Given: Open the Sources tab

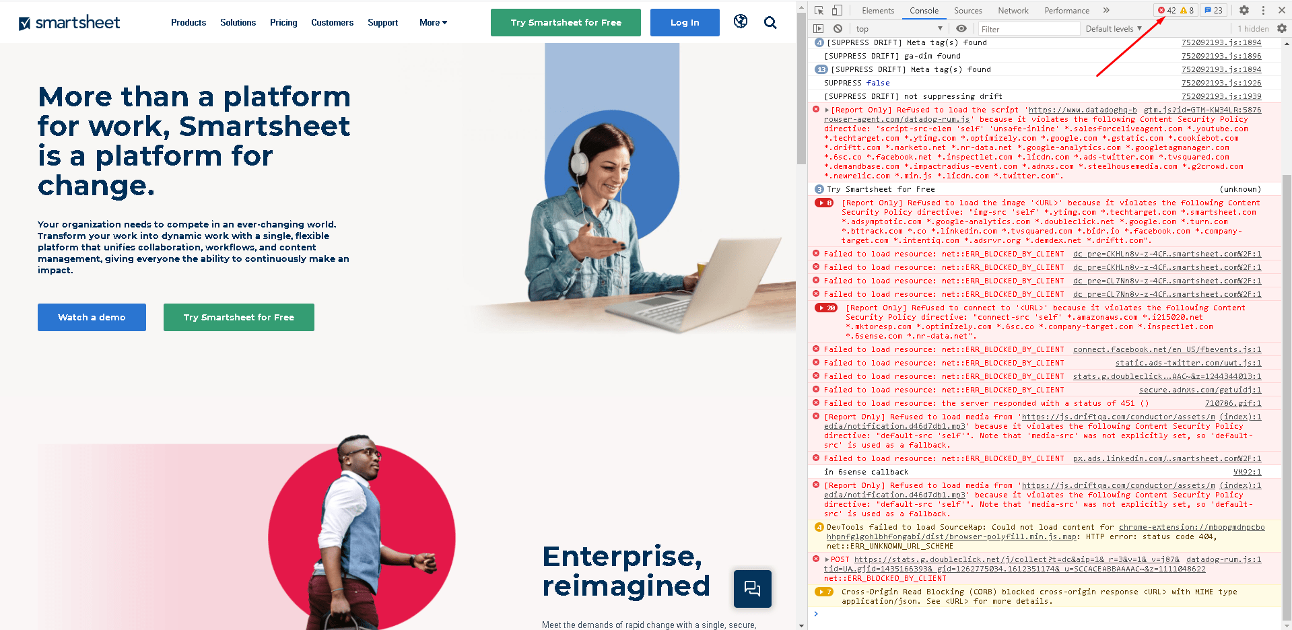Looking at the screenshot, I should point(968,11).
